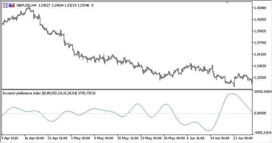Image resolution: width=272 pixels, height=143 pixels.
Task: Click the 1 May 00:00 time label
Action: pos(81,138)
